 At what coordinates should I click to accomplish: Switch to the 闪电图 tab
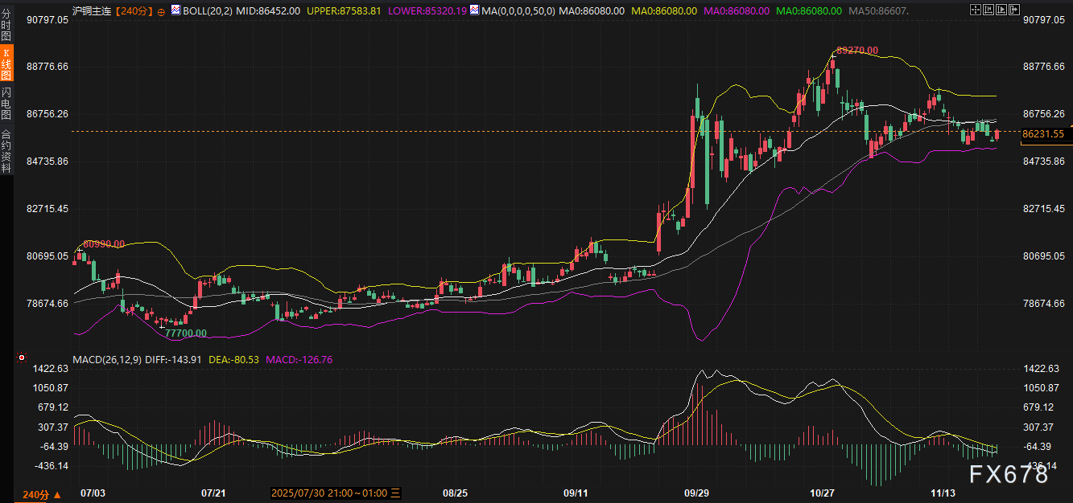(6, 104)
